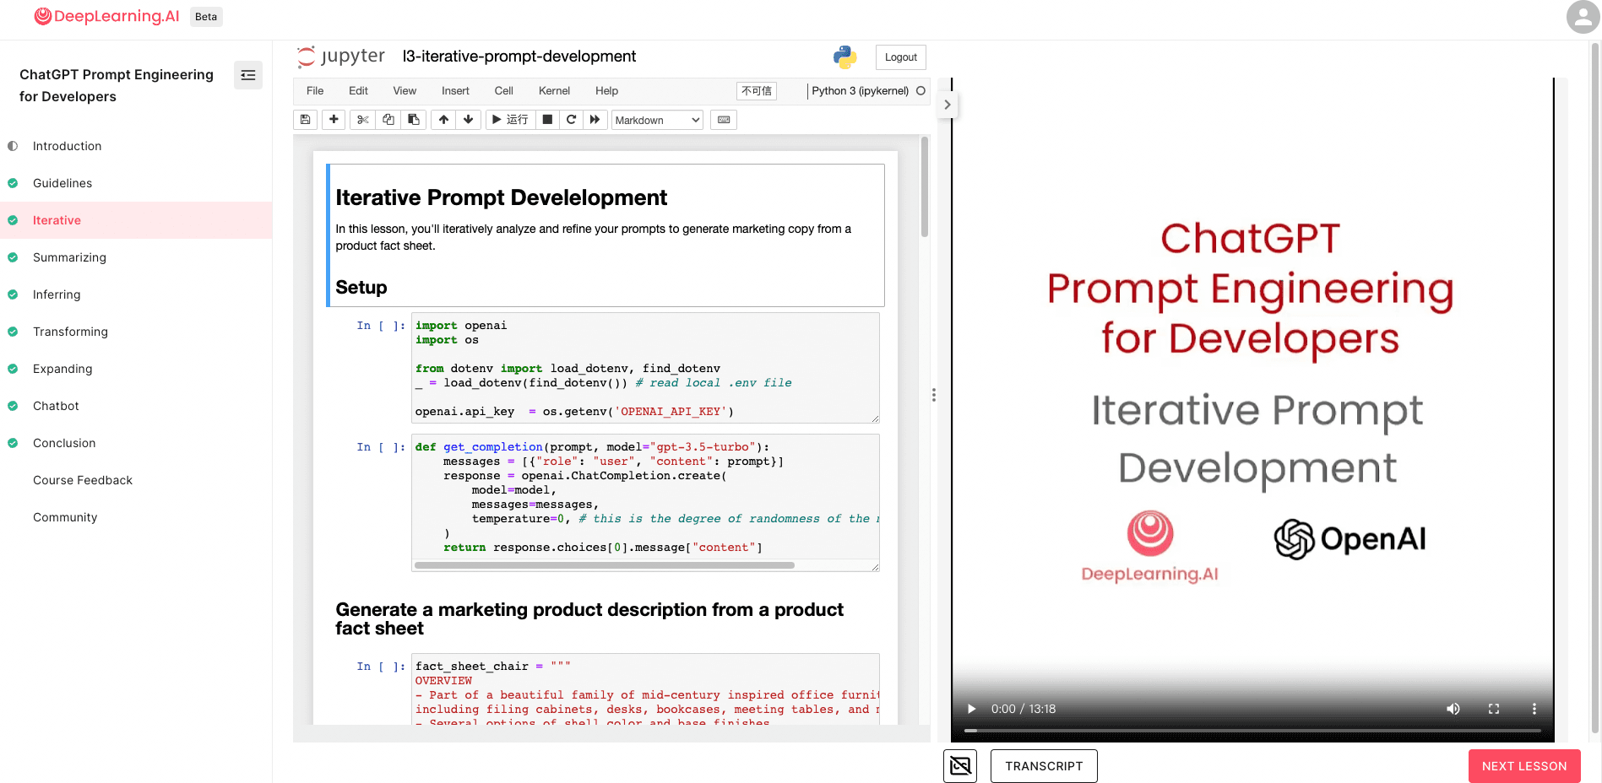The height and width of the screenshot is (783, 1602).
Task: Open the Edit menu
Action: [x=359, y=91]
